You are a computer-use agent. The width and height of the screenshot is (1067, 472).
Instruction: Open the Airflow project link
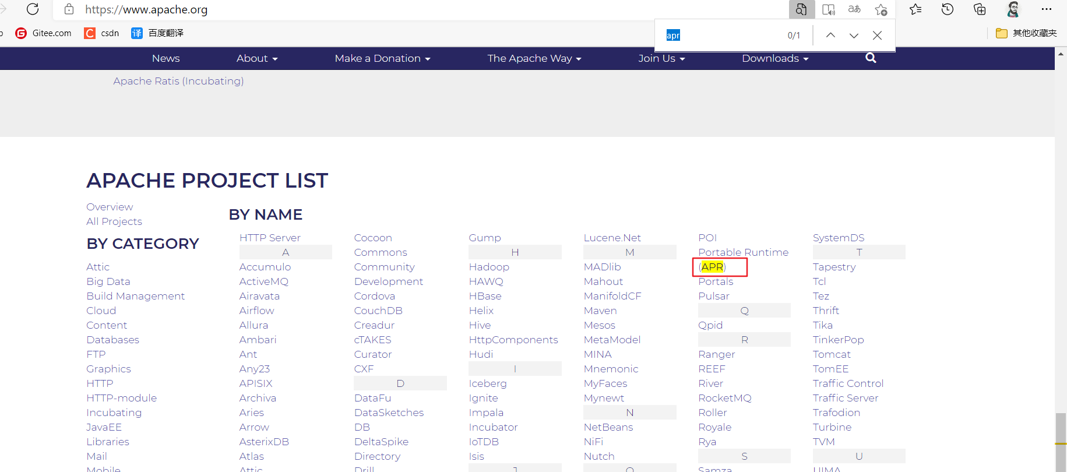click(256, 311)
